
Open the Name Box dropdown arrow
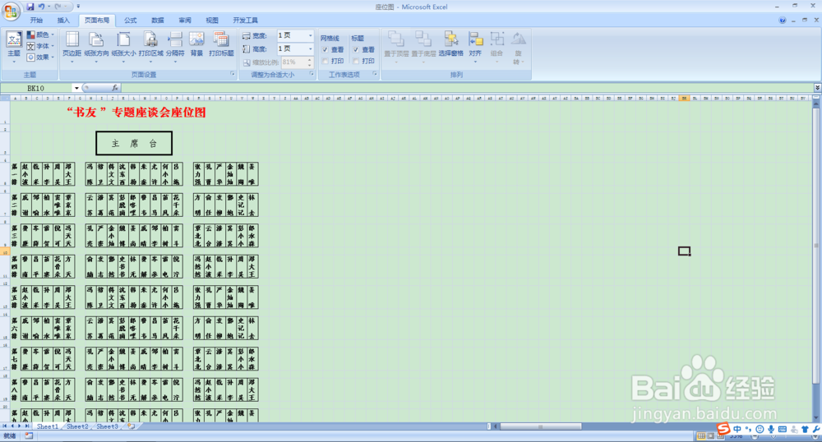[76, 88]
